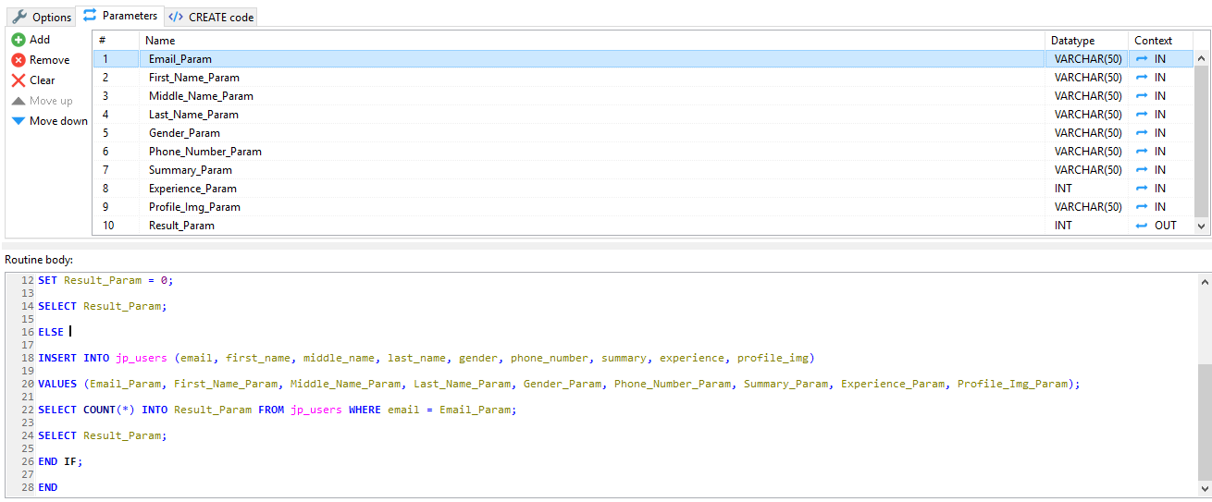Click the IN context arrow of Experience_Param
Viewport: 1212px width, 502px height.
point(1142,189)
